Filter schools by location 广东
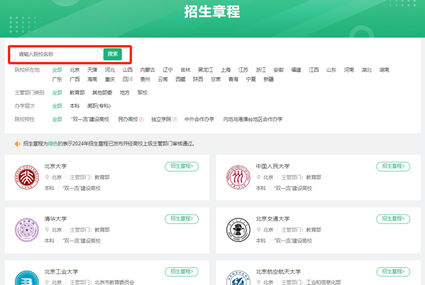The height and width of the screenshot is (285, 425). click(x=57, y=80)
